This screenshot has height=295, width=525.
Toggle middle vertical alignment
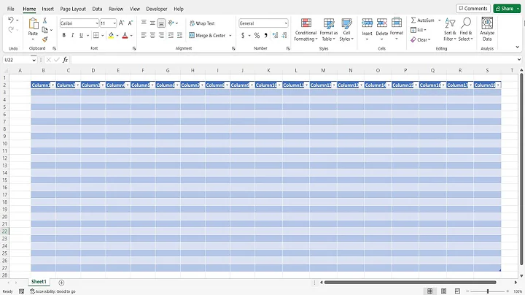[x=152, y=23]
